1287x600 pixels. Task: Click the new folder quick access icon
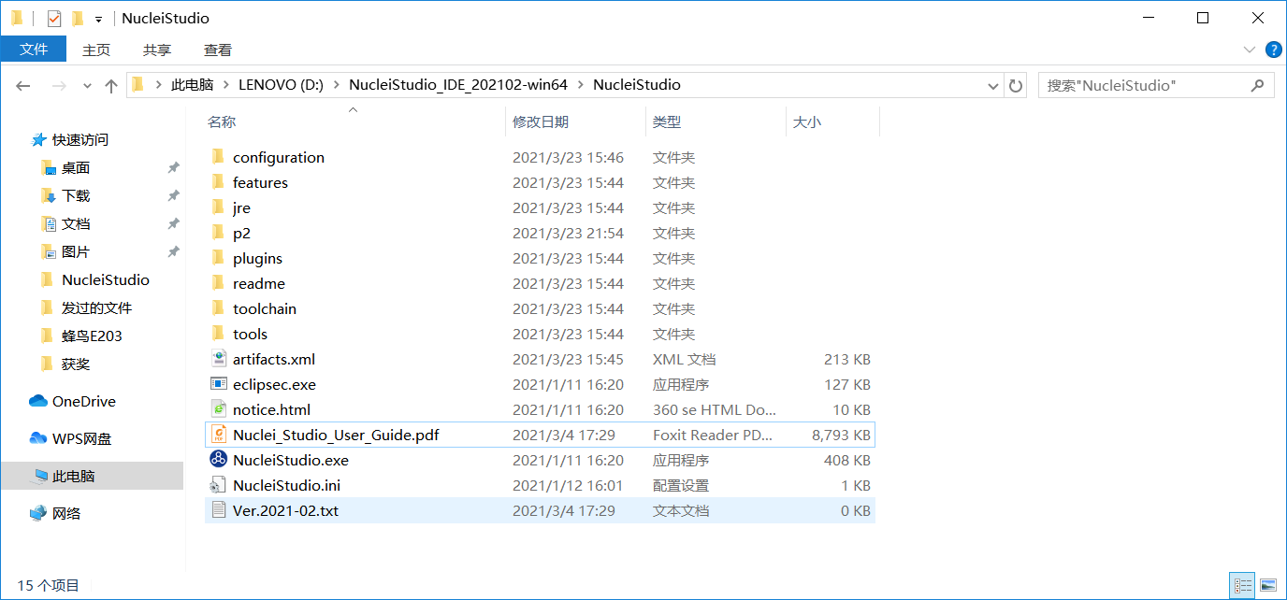coord(78,18)
